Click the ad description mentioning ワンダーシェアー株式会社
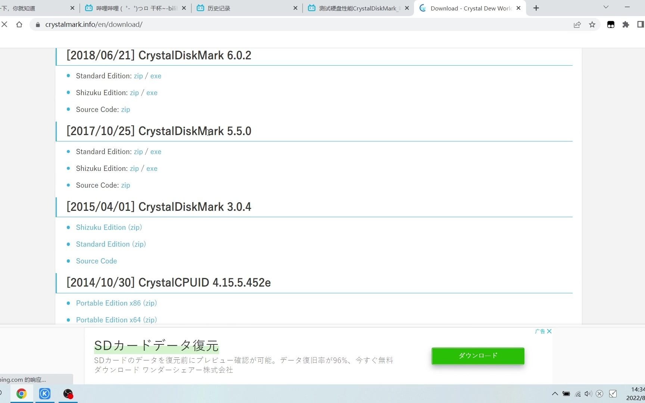 [243, 365]
